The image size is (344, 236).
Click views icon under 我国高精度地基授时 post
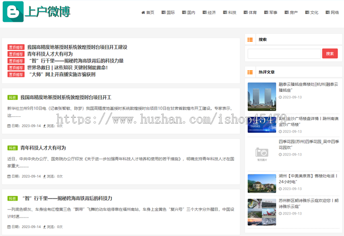coord(44,126)
